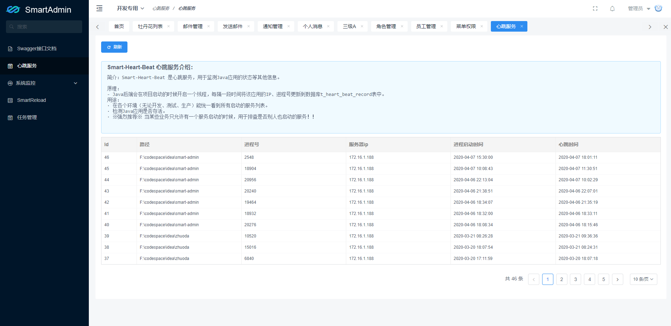The height and width of the screenshot is (326, 671).
Task: Close all tabs with X icon
Action: (665, 27)
